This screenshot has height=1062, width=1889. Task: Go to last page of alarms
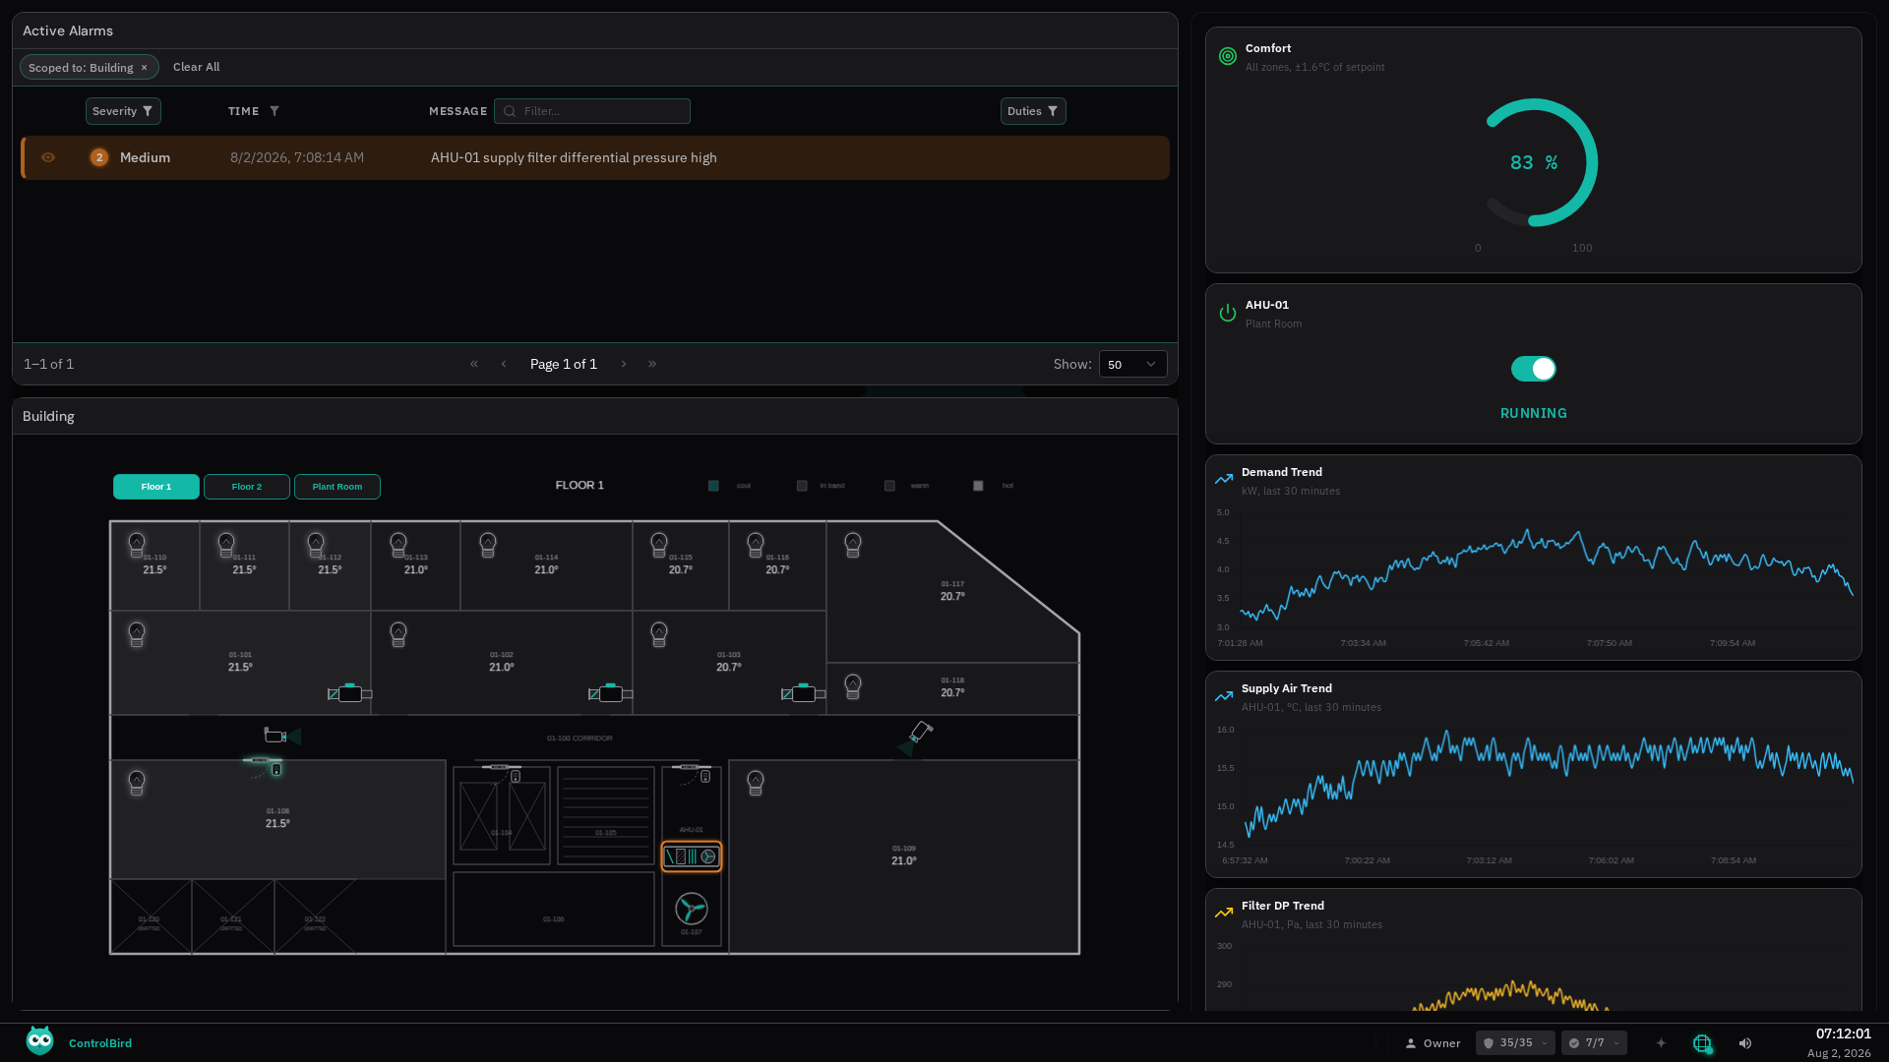coord(652,364)
